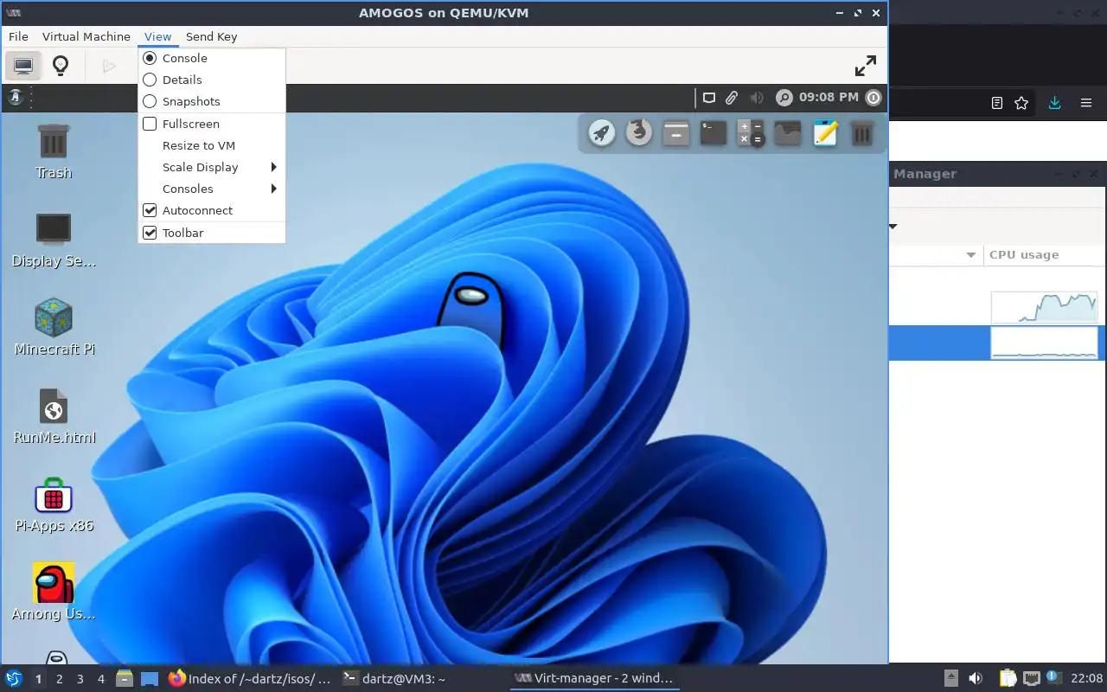Open terminal icon in guest dock
1107x692 pixels.
pos(713,132)
